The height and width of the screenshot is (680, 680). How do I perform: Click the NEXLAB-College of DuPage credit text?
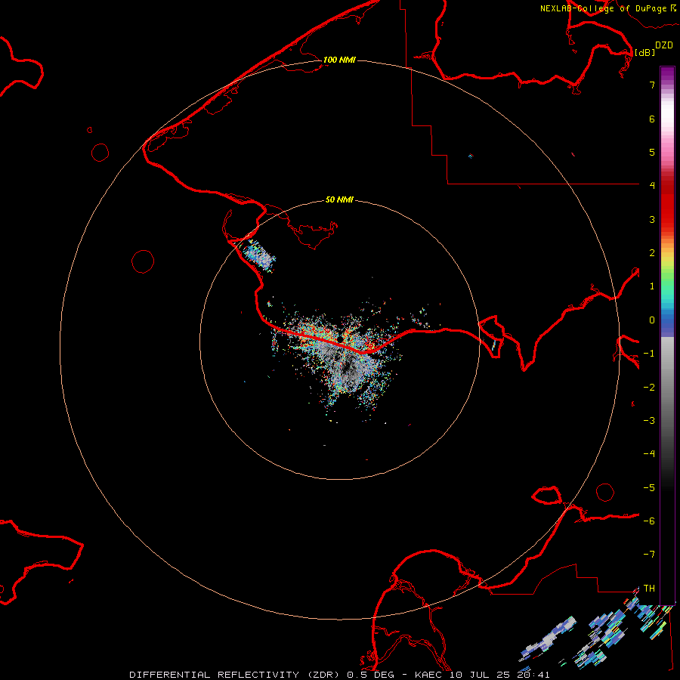click(x=603, y=8)
